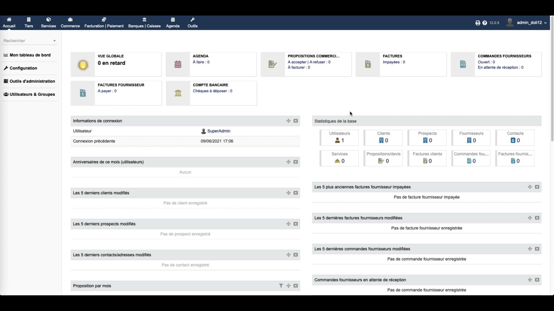The image size is (554, 311).
Task: Click the Factures card icon
Action: click(x=368, y=64)
